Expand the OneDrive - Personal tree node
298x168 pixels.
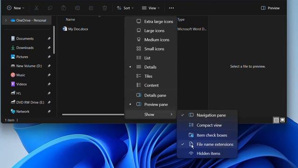[x=6, y=21]
